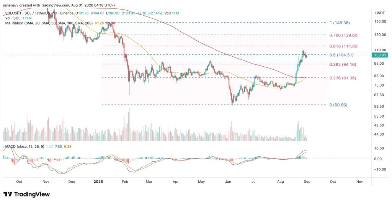Click the sahanavv created with TradingView.com header
This screenshot has width=392, height=203.
59,5
